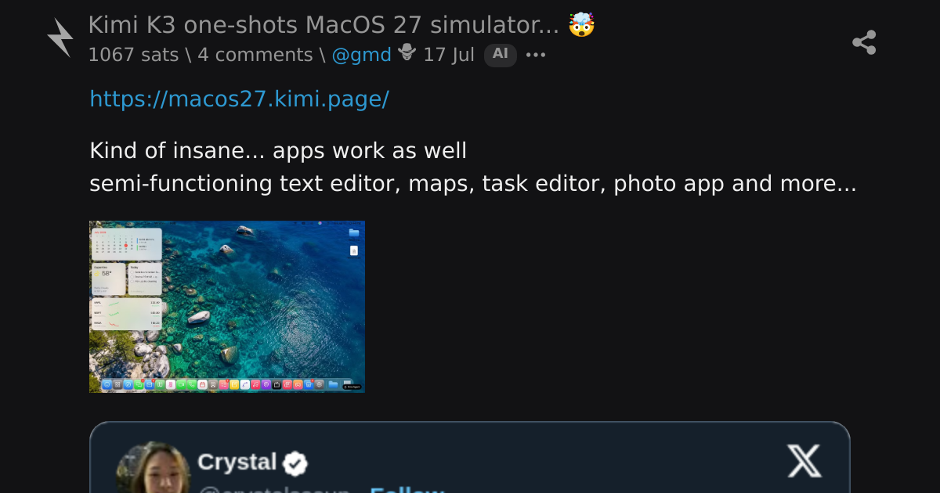
Task: Click Crystal's profile avatar in the tweet
Action: point(154,468)
